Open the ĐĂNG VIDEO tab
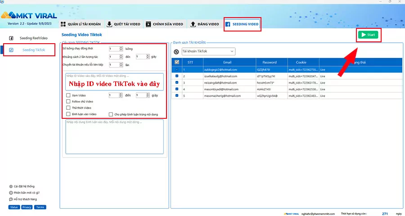This screenshot has width=405, height=216. tap(205, 24)
